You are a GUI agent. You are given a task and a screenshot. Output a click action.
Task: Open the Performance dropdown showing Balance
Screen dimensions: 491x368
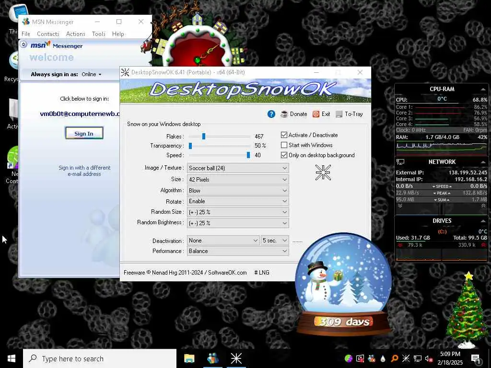coord(238,251)
